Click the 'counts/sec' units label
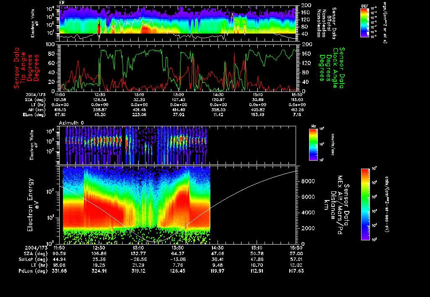 tap(333, 144)
